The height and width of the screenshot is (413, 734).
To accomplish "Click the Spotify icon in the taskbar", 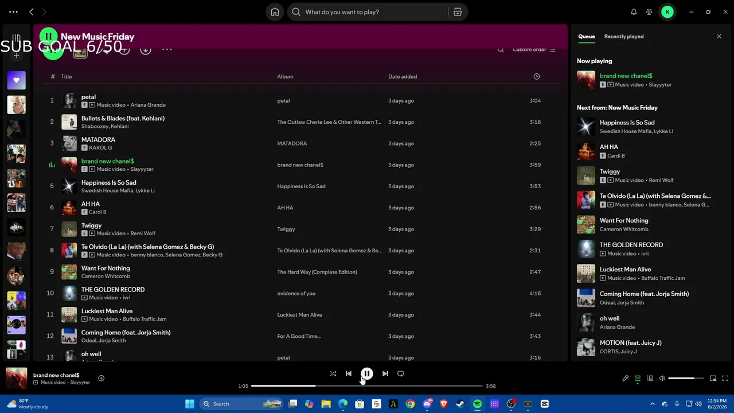I will pos(477,404).
